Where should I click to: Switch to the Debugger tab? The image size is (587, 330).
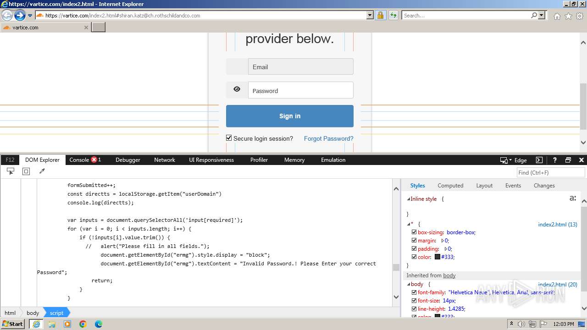[128, 160]
